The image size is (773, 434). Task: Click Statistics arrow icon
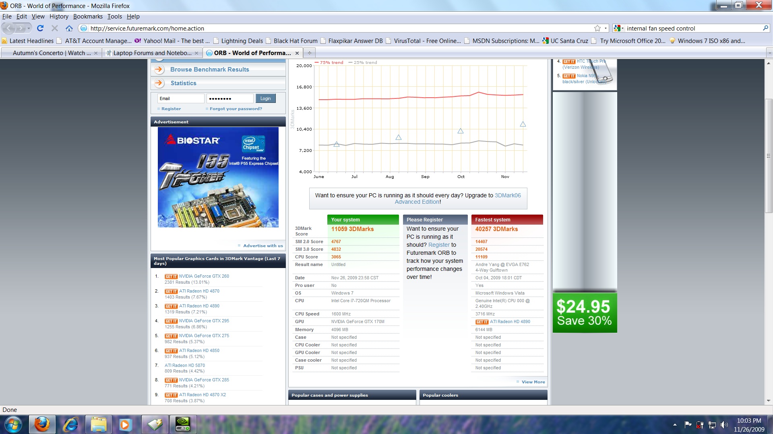tap(159, 83)
